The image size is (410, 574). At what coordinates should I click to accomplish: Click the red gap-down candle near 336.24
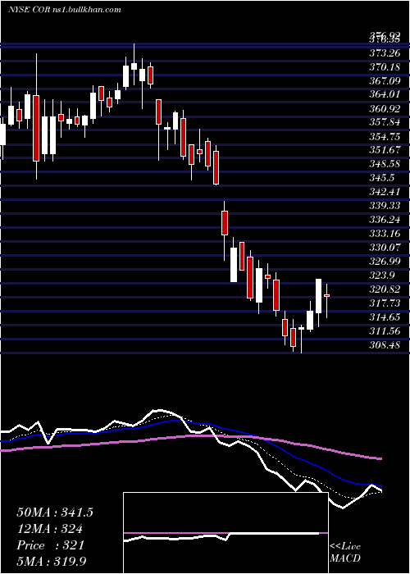(225, 223)
